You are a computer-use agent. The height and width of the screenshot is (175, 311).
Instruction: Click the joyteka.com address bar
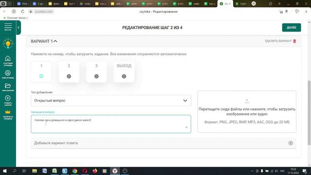pyautogui.click(x=44, y=12)
